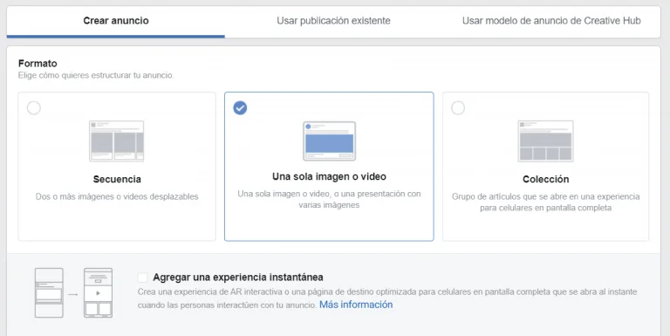Viewport: 670px width, 336px height.
Task: Switch to the Crear anuncio tab
Action: tap(116, 21)
